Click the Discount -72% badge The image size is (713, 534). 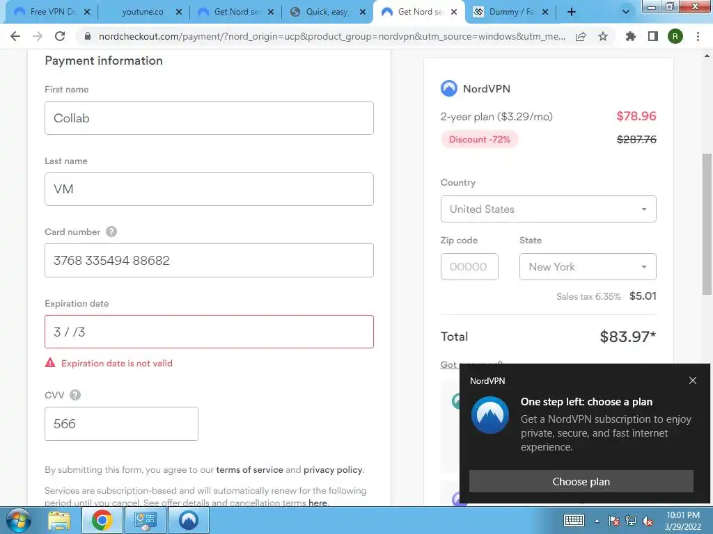click(x=479, y=139)
